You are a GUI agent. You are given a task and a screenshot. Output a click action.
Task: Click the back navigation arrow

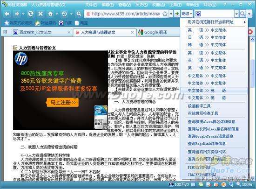pos(7,14)
